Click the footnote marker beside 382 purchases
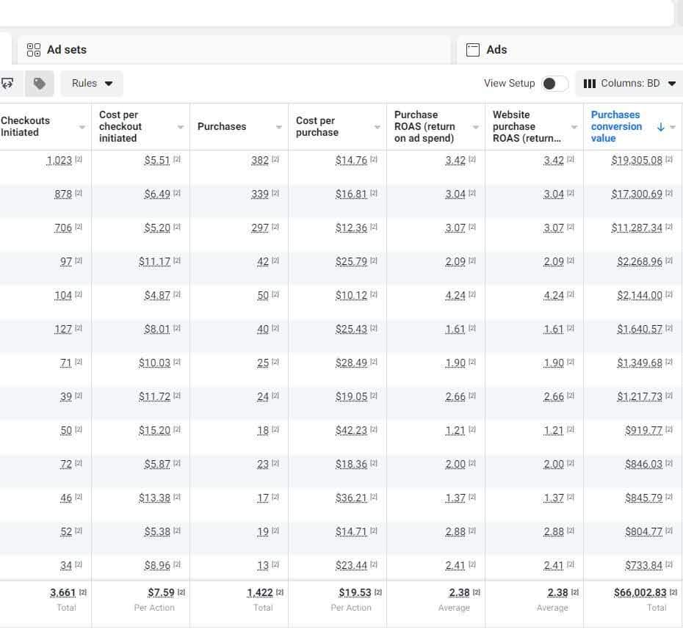The image size is (683, 629). point(275,159)
